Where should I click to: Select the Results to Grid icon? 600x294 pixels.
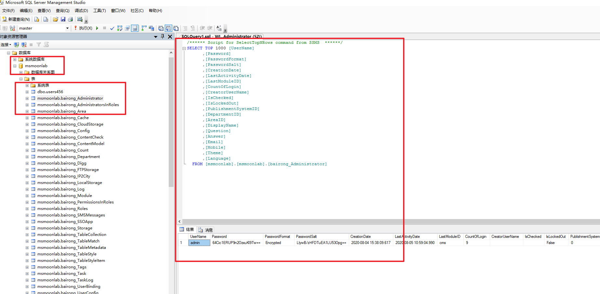(168, 28)
